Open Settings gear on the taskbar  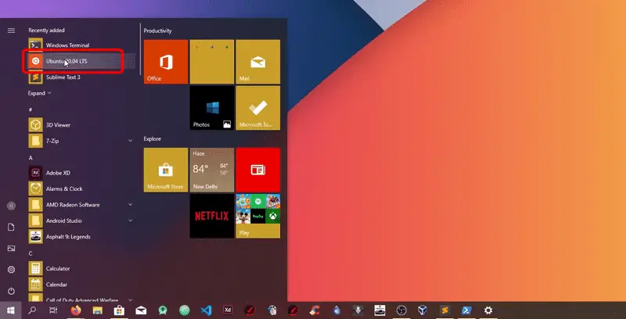487,310
